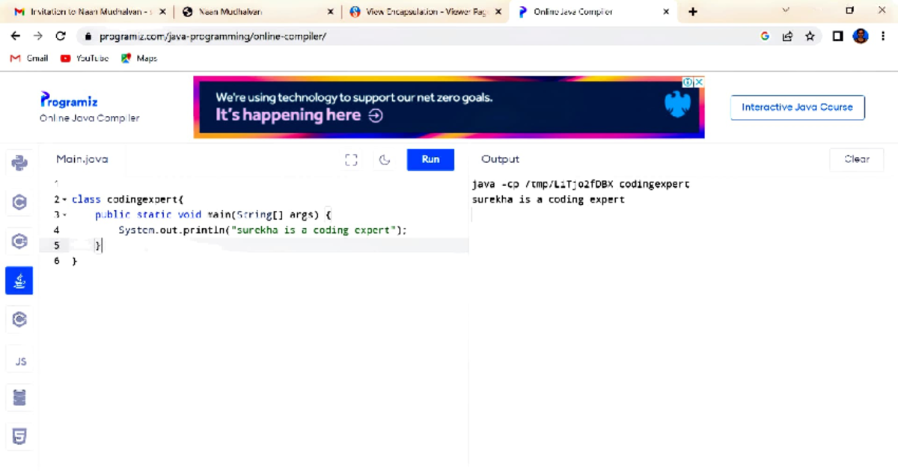Place cursor on line 6 closing brace
Viewport: 898px width, 471px height.
point(74,262)
